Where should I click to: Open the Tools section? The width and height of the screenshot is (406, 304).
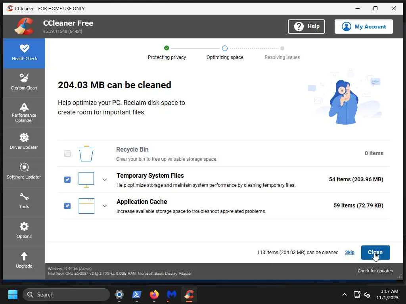coord(24,201)
